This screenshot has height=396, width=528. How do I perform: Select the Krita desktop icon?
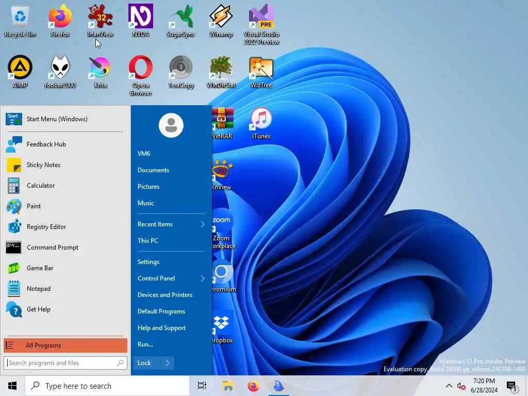point(100,71)
